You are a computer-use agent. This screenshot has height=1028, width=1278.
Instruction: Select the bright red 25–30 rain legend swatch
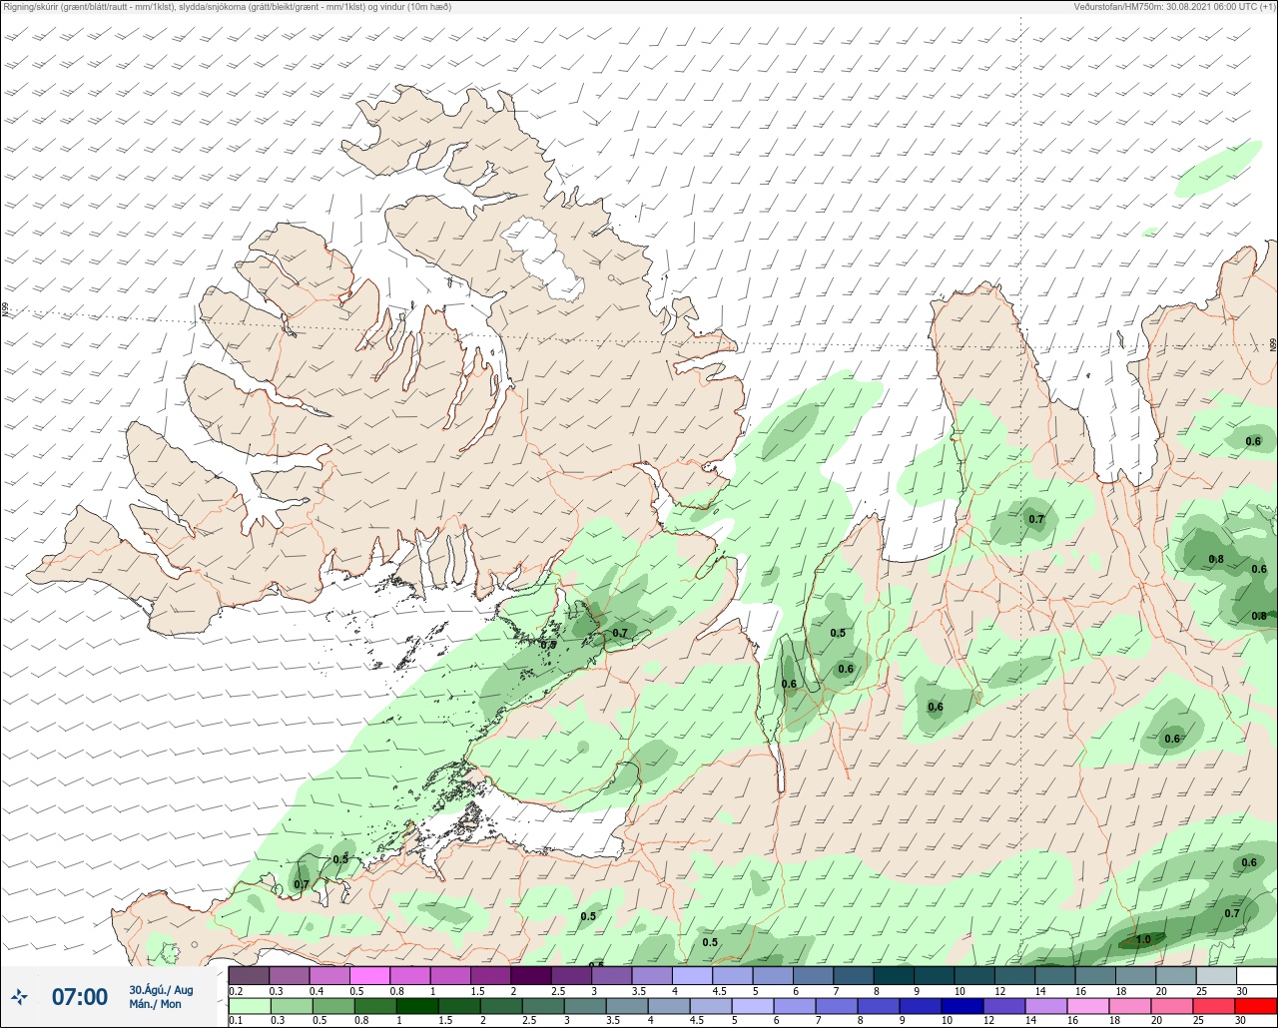click(1255, 1006)
